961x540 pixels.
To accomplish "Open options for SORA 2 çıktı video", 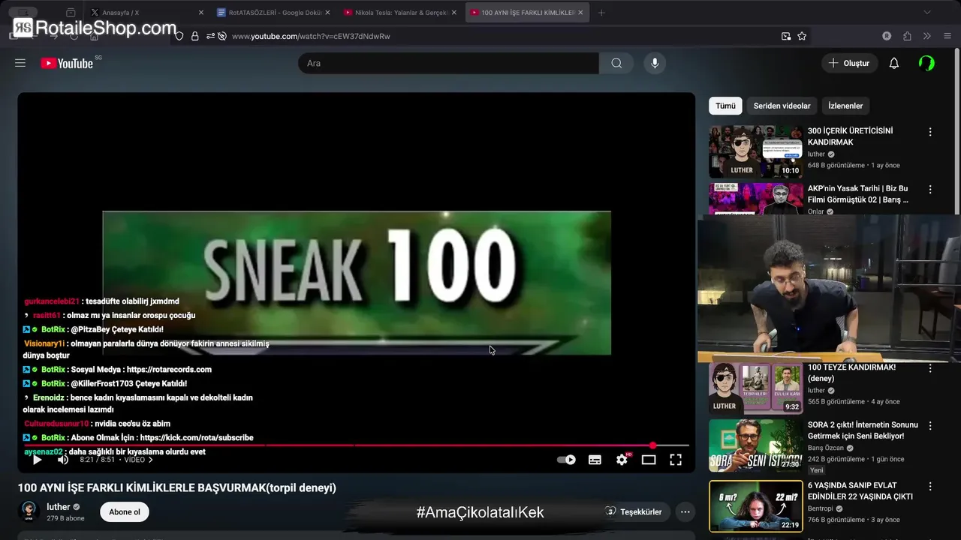I will point(930,425).
